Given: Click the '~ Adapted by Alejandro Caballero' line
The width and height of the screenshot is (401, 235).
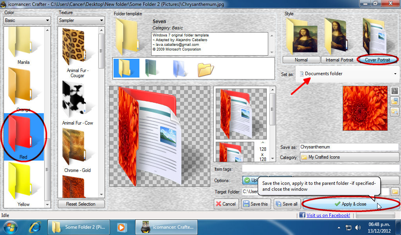Looking at the screenshot, I should (180, 40).
